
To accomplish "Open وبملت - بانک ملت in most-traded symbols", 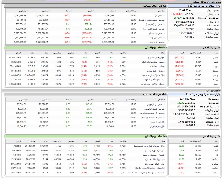I will pyautogui.click(x=157, y=66).
